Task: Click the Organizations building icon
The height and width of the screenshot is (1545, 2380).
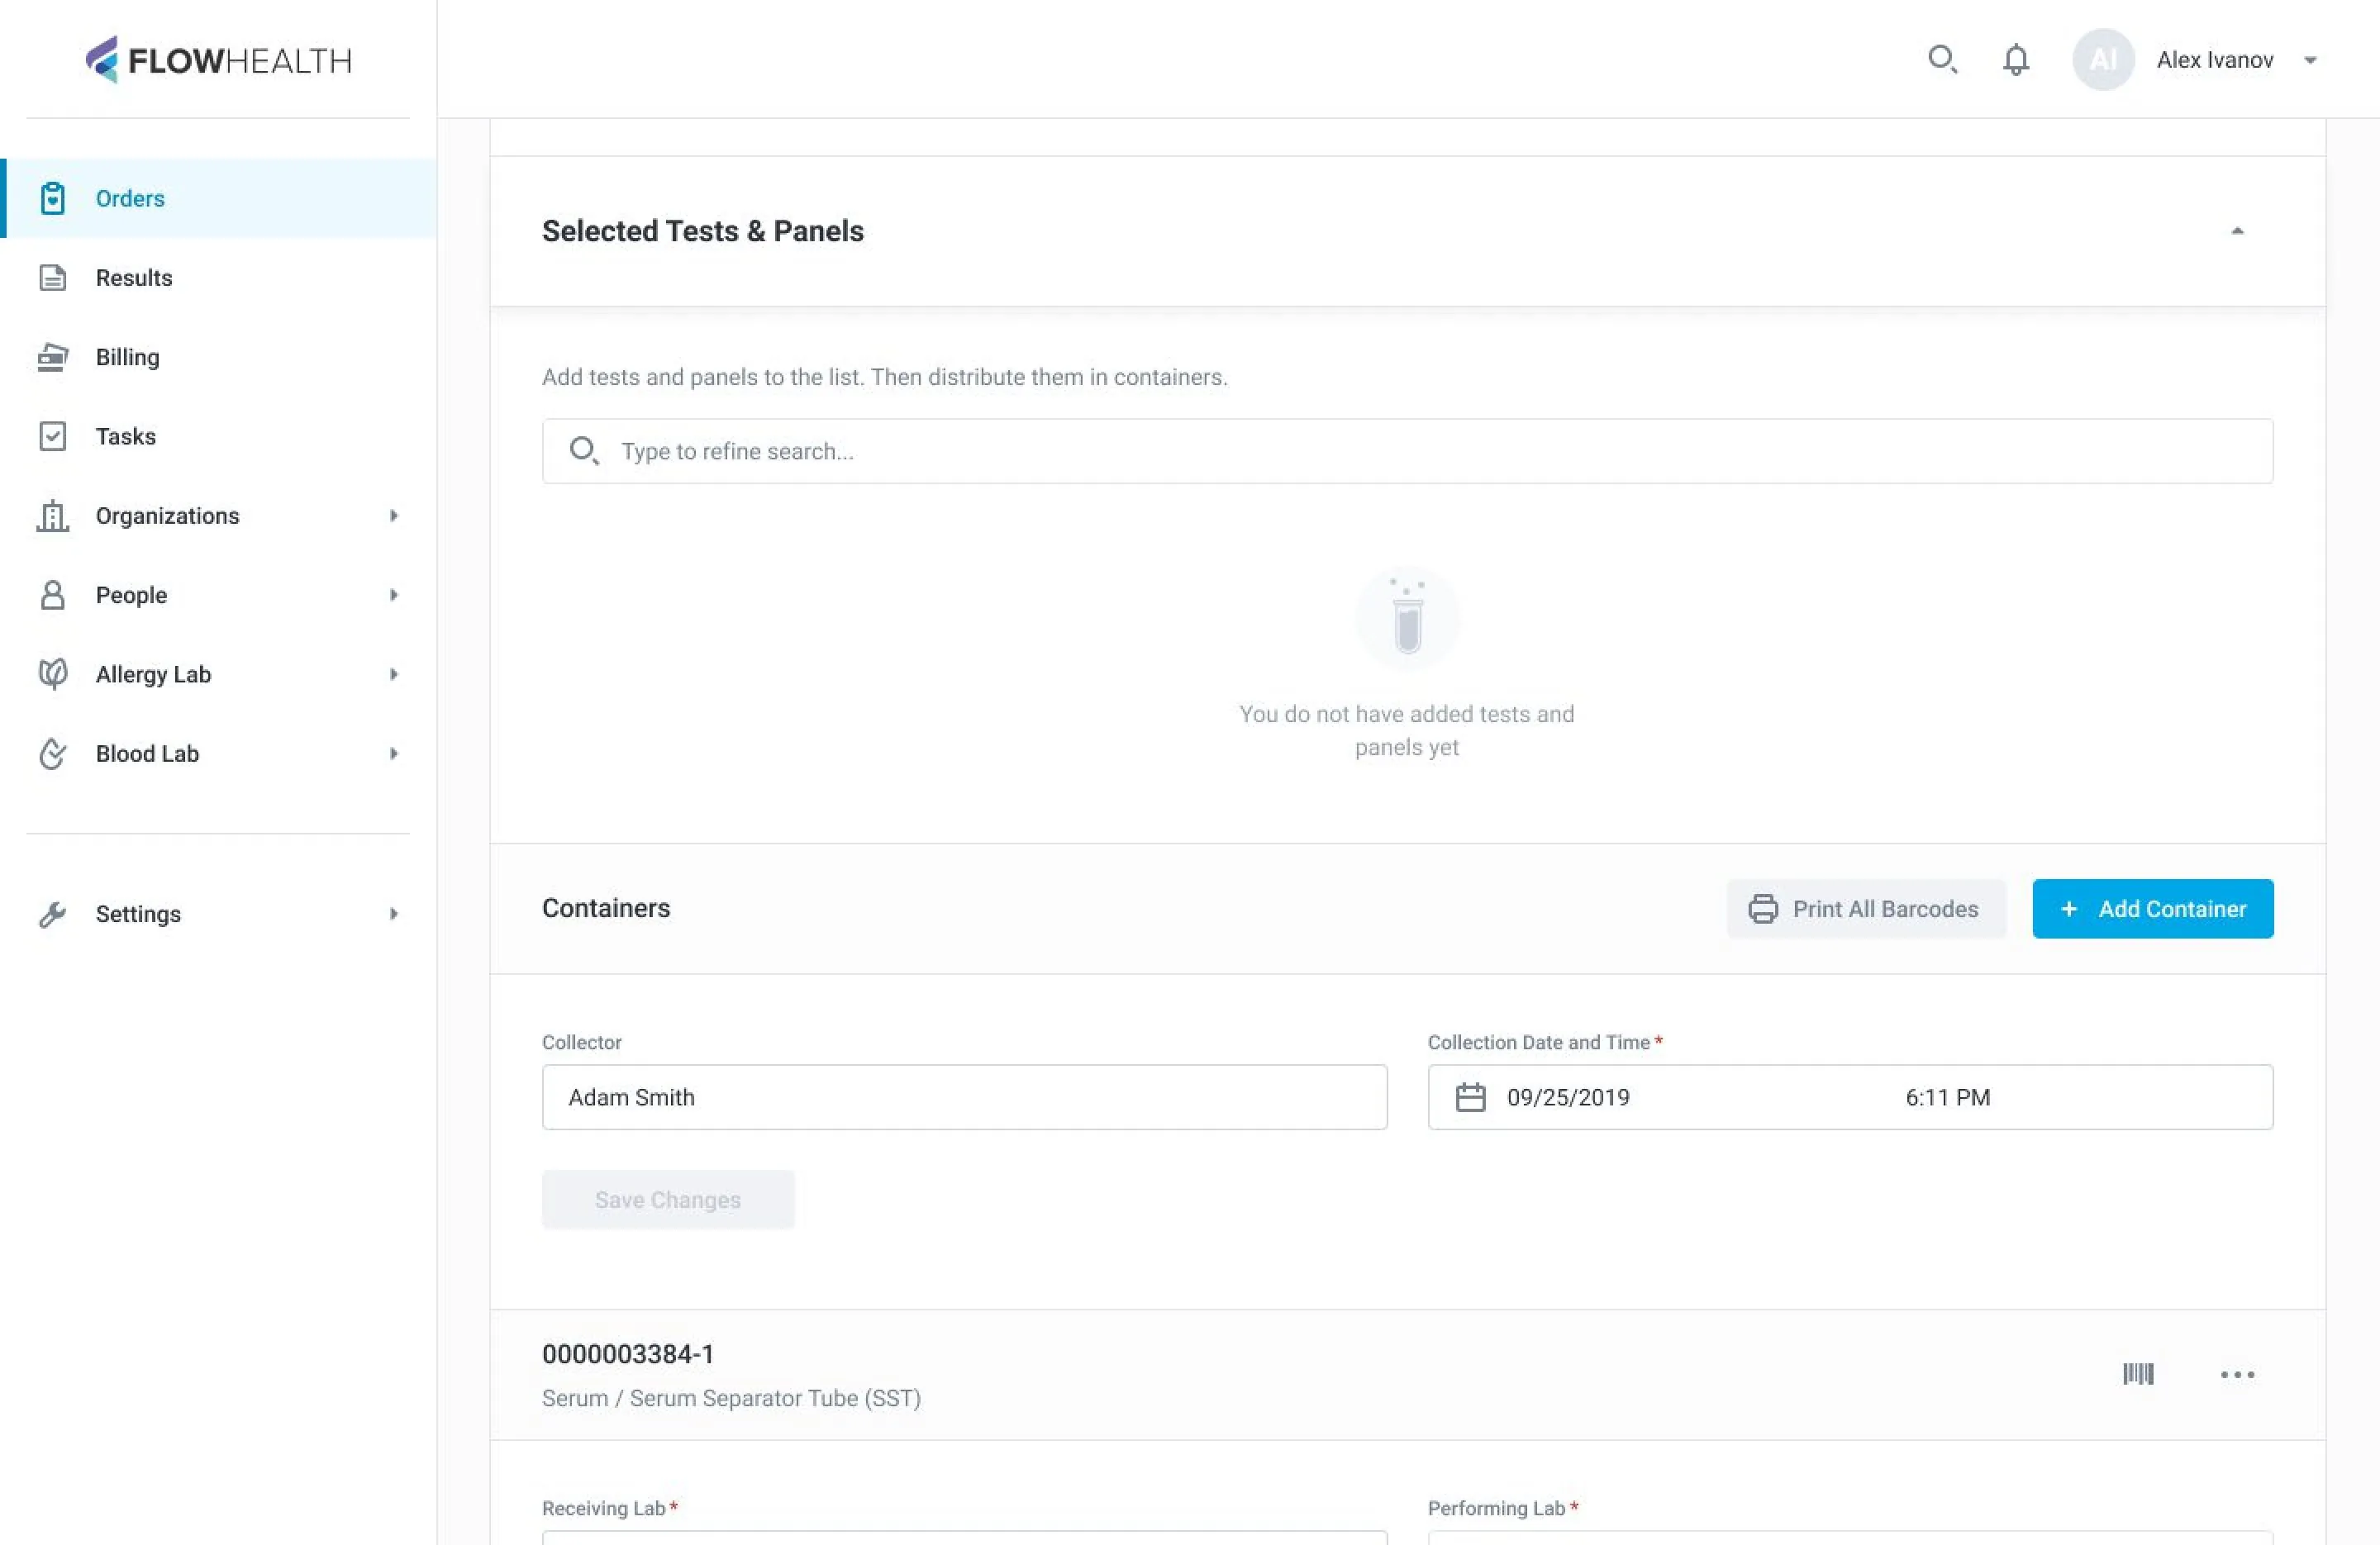Action: tap(53, 516)
